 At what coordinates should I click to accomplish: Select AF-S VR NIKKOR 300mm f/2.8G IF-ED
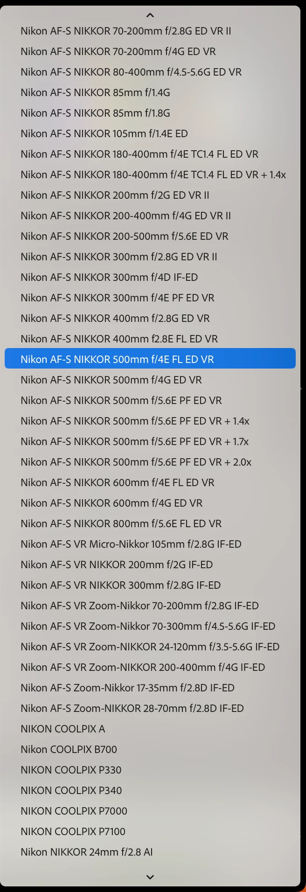click(150, 585)
